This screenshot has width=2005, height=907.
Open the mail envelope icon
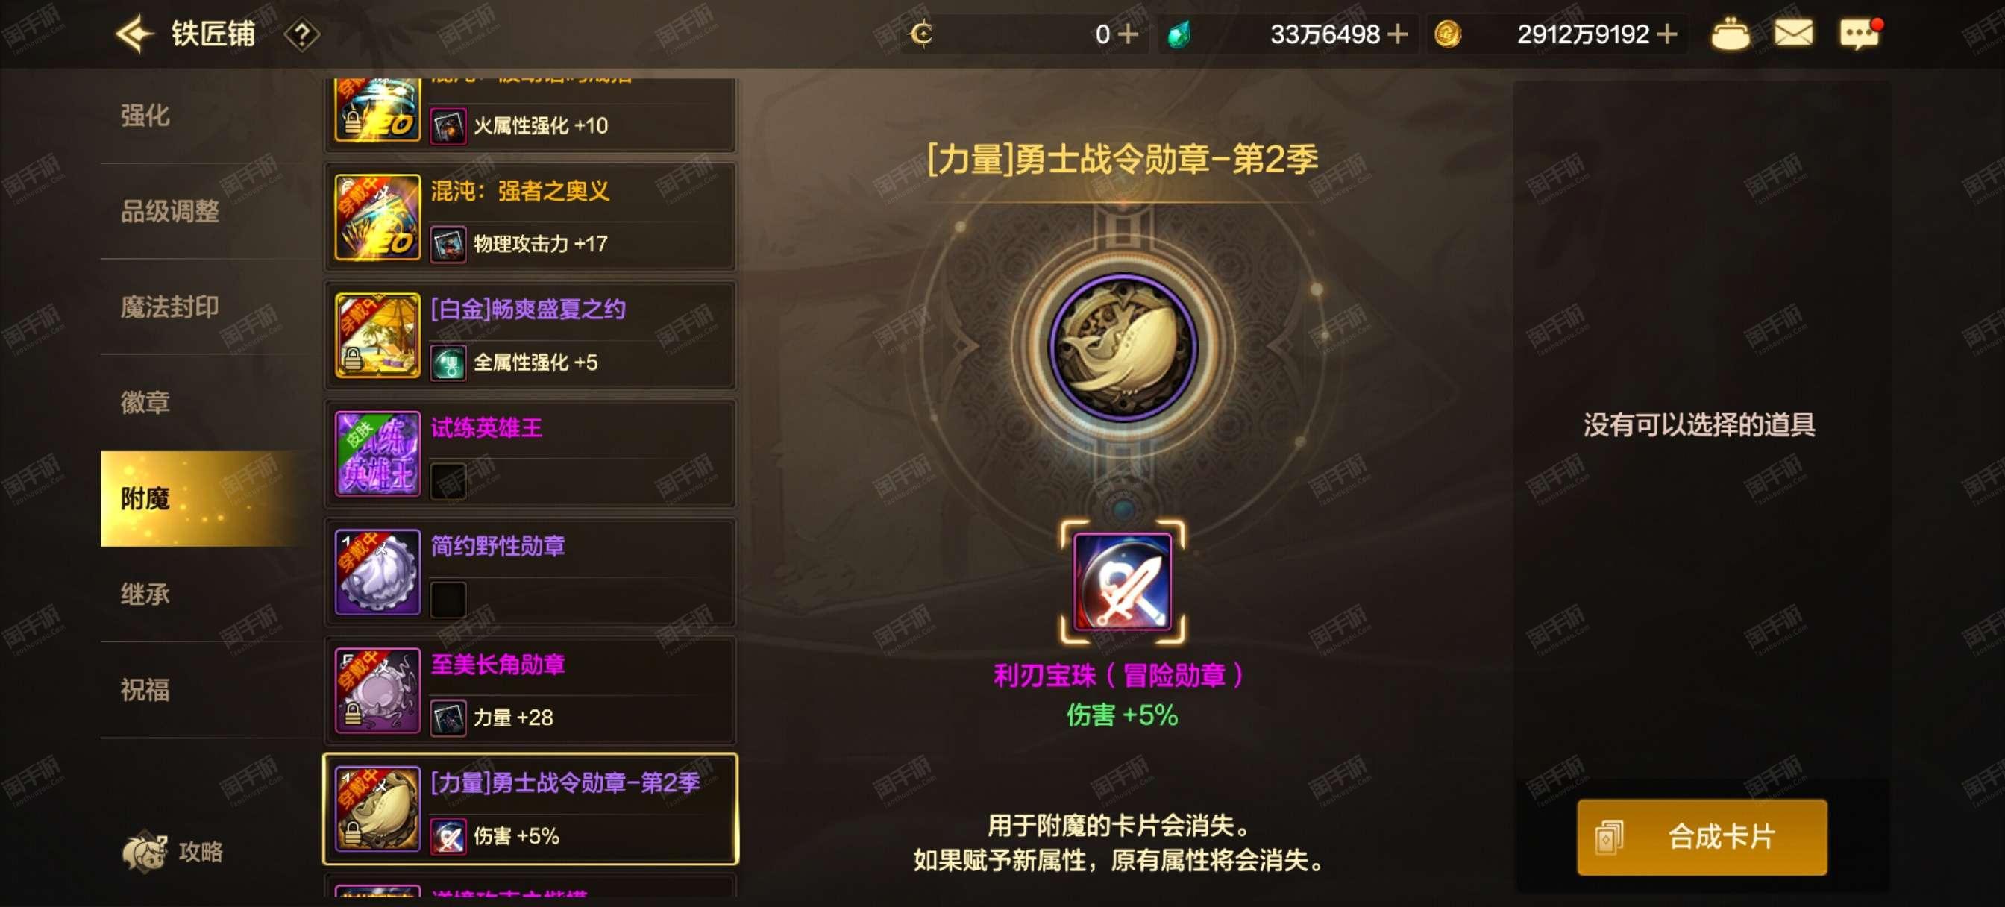(1793, 34)
